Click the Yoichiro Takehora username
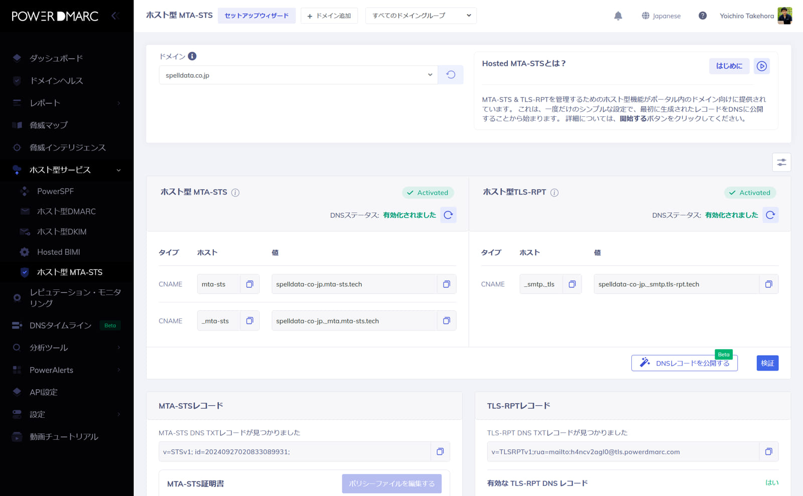803x496 pixels. coord(747,16)
